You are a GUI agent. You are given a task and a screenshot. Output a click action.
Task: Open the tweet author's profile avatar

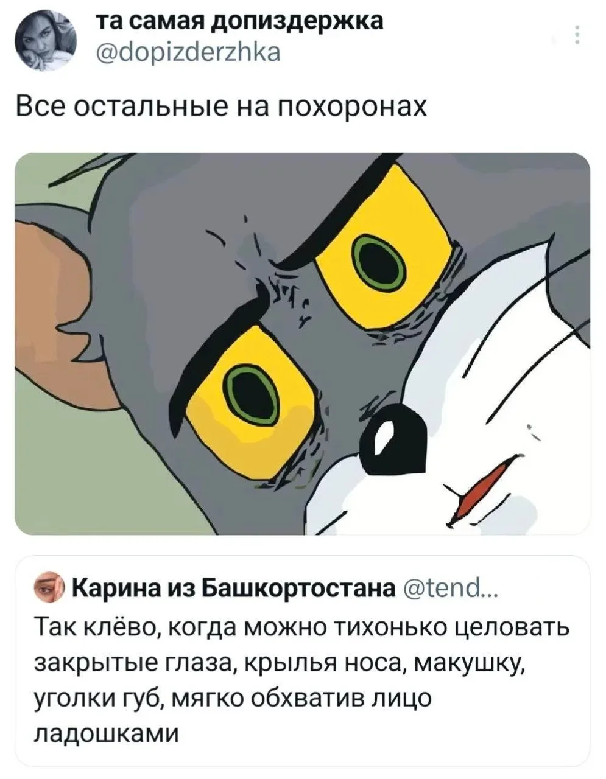point(46,42)
